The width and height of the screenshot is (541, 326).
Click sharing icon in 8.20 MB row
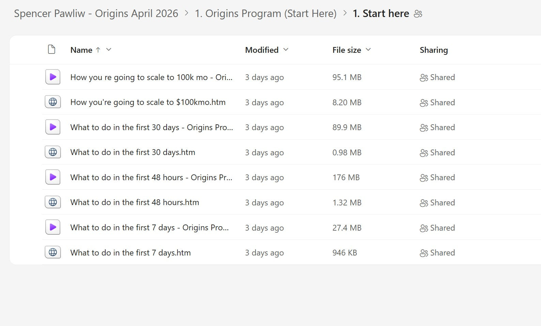(424, 103)
